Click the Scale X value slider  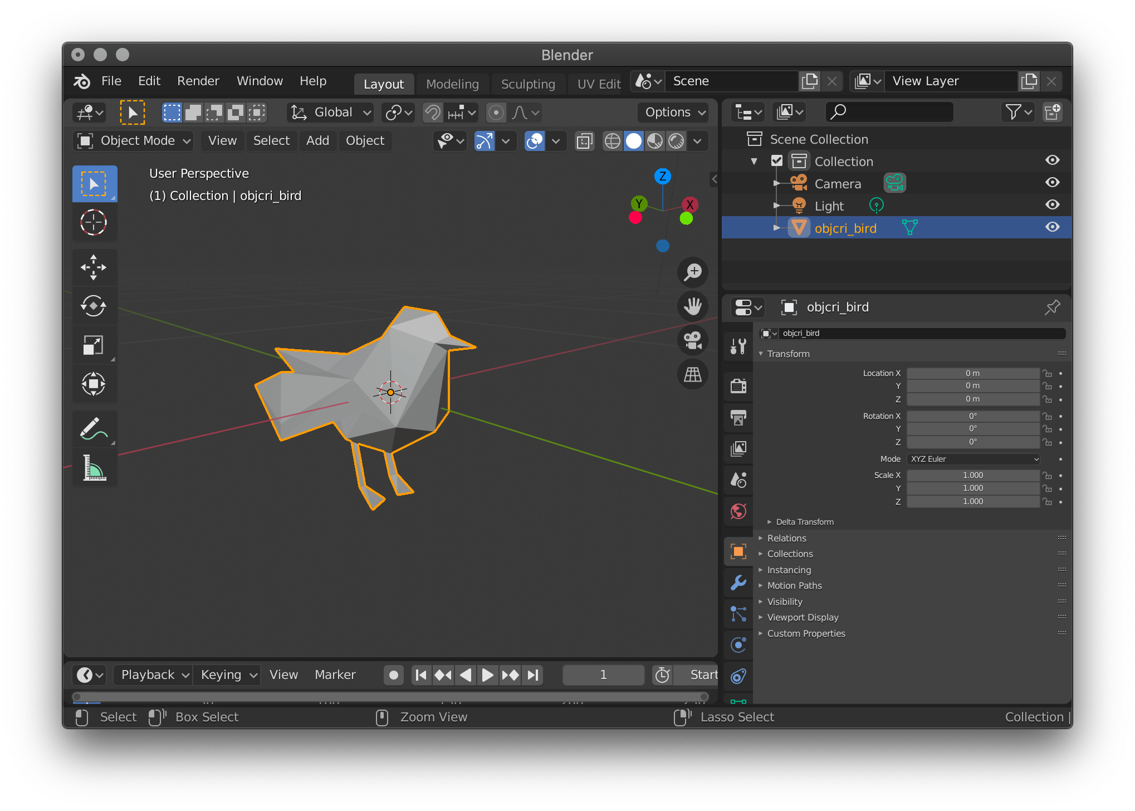[973, 475]
